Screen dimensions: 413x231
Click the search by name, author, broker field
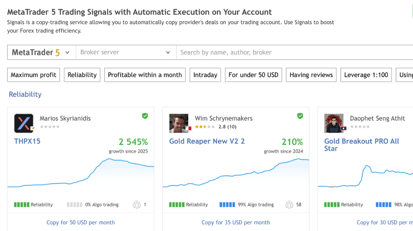(x=294, y=52)
